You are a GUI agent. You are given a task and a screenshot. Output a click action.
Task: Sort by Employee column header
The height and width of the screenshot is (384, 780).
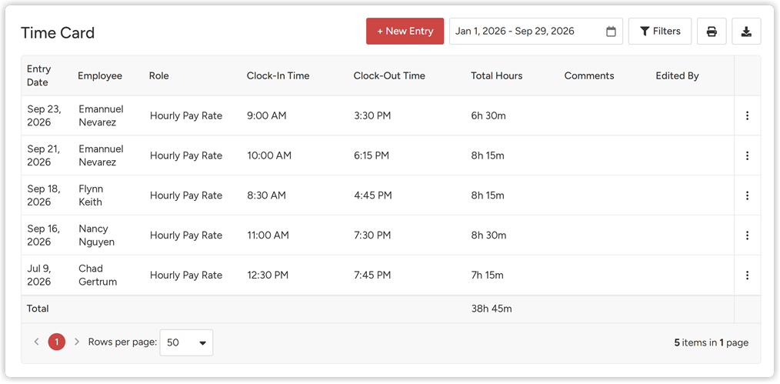(x=100, y=75)
